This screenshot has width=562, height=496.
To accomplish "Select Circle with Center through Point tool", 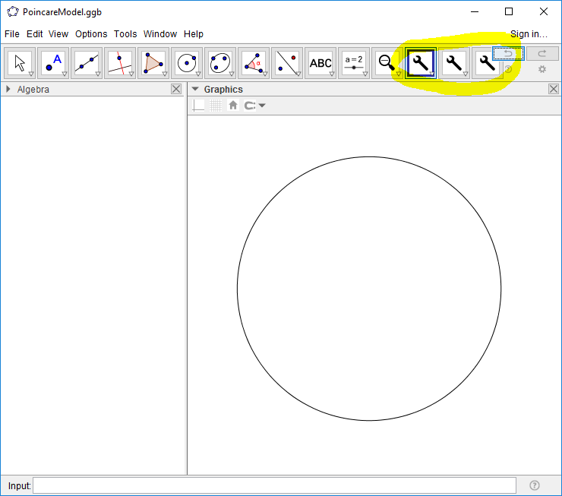I will point(187,62).
